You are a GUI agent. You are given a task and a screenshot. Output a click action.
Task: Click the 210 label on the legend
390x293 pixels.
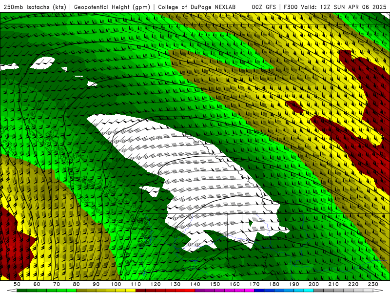pyautogui.click(x=333, y=284)
